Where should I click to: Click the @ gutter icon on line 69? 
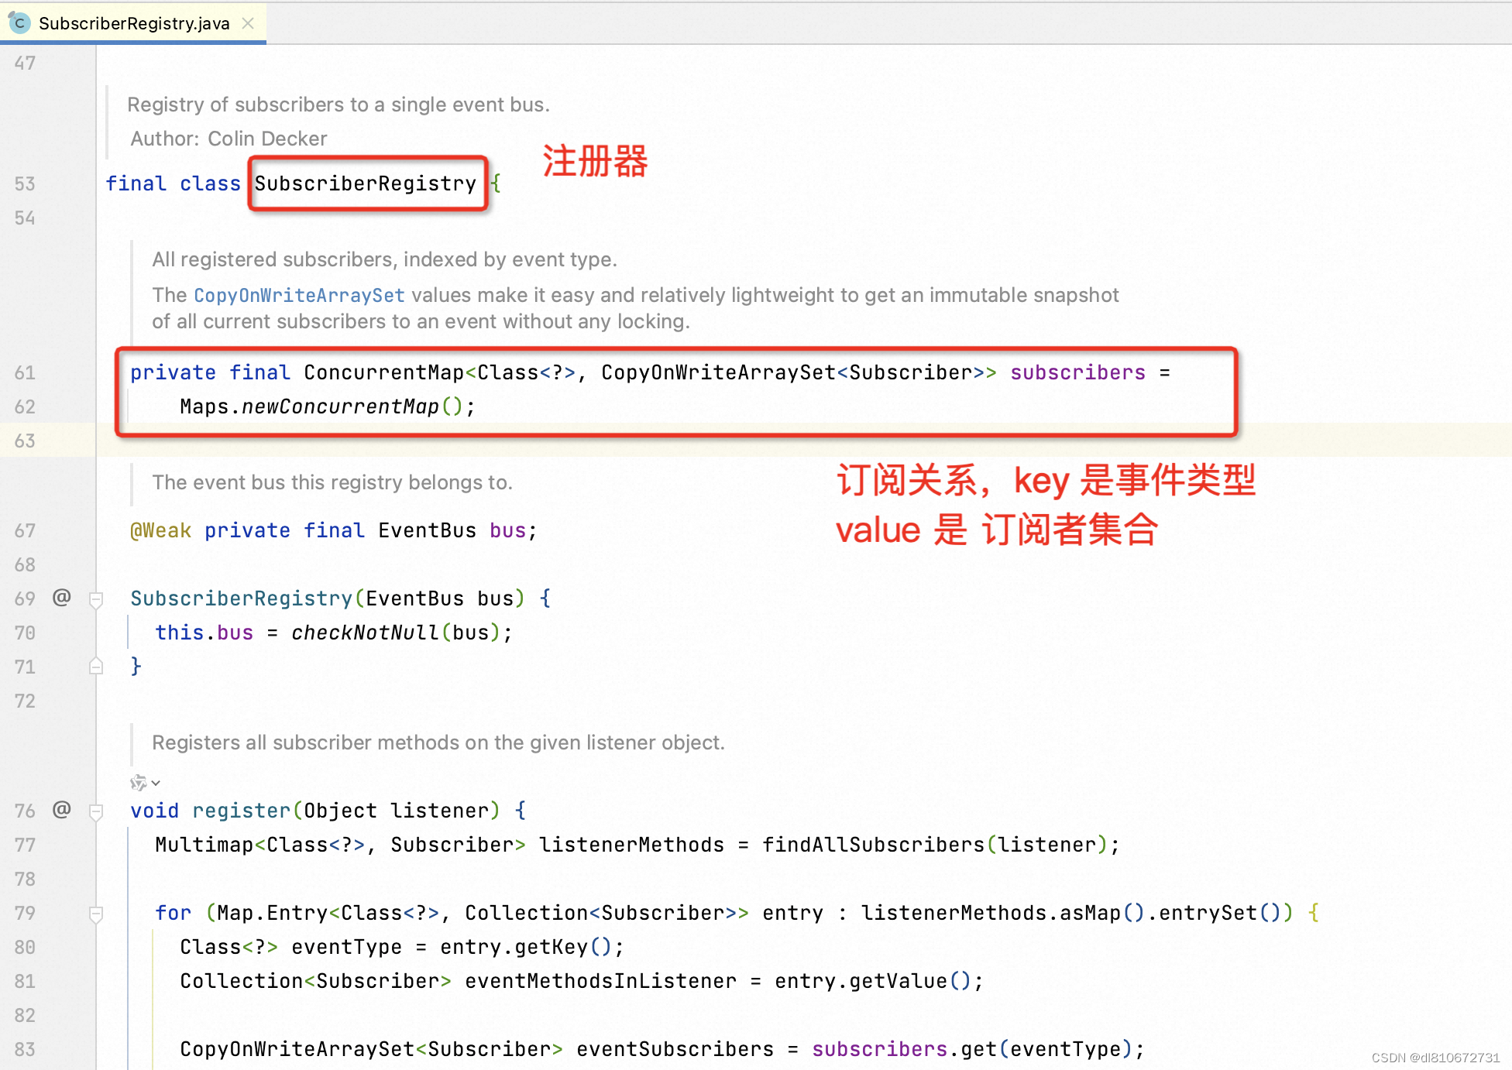point(62,597)
